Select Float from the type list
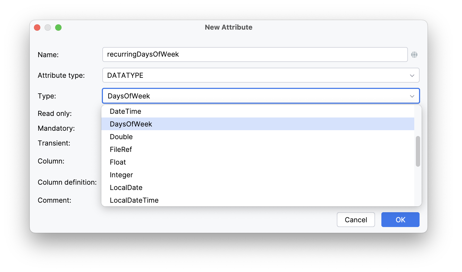 (x=118, y=162)
